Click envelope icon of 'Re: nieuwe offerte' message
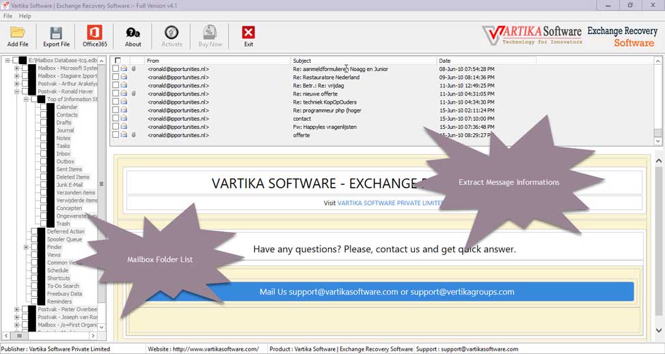Image resolution: width=665 pixels, height=354 pixels. 124,93
